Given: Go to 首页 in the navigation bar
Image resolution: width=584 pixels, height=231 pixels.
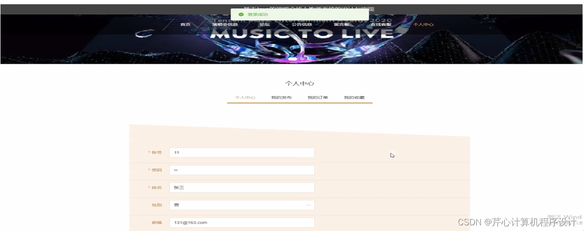Looking at the screenshot, I should pos(185,25).
